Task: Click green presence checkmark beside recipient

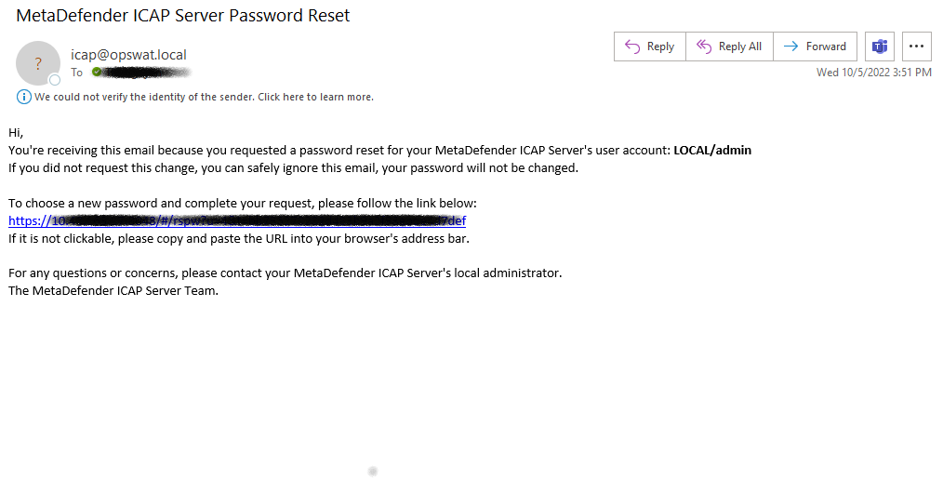Action: pyautogui.click(x=96, y=73)
